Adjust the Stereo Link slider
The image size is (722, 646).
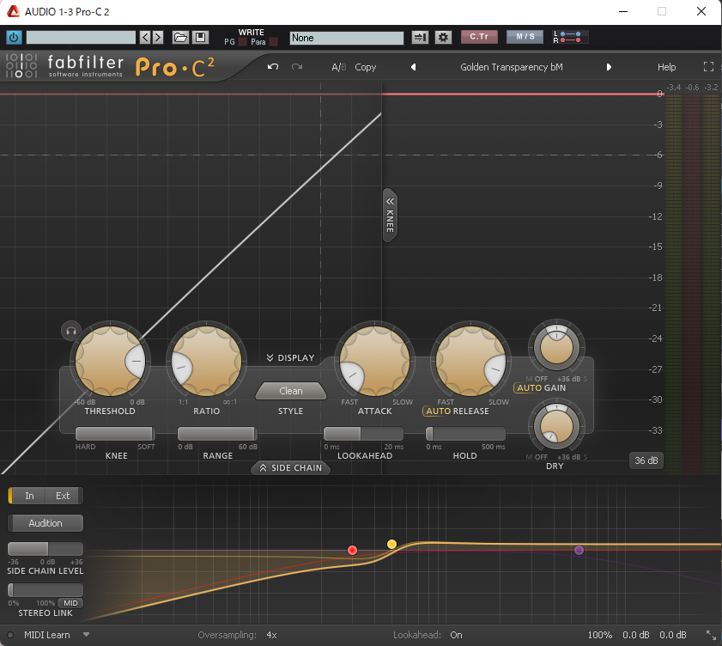point(46,590)
